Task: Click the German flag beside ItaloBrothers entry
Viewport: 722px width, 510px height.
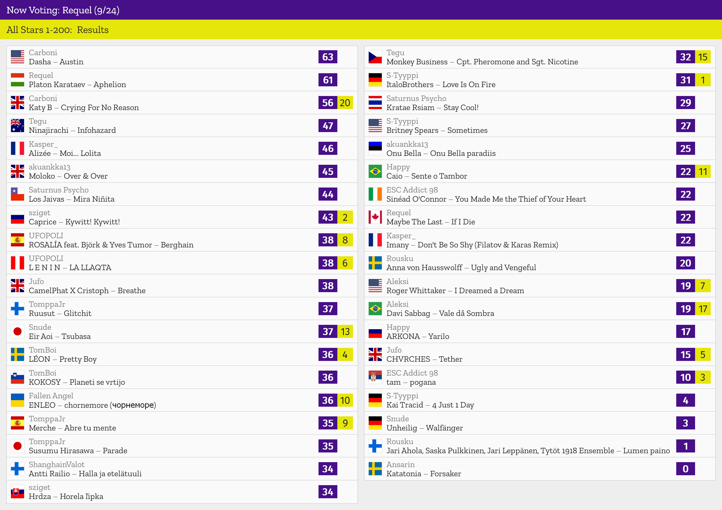Action: [x=375, y=80]
